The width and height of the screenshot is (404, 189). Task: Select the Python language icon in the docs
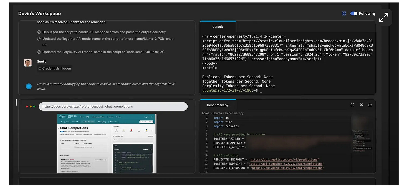[146, 131]
